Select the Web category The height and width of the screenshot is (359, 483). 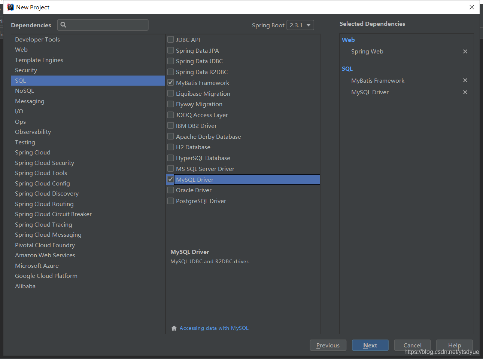[88, 50]
